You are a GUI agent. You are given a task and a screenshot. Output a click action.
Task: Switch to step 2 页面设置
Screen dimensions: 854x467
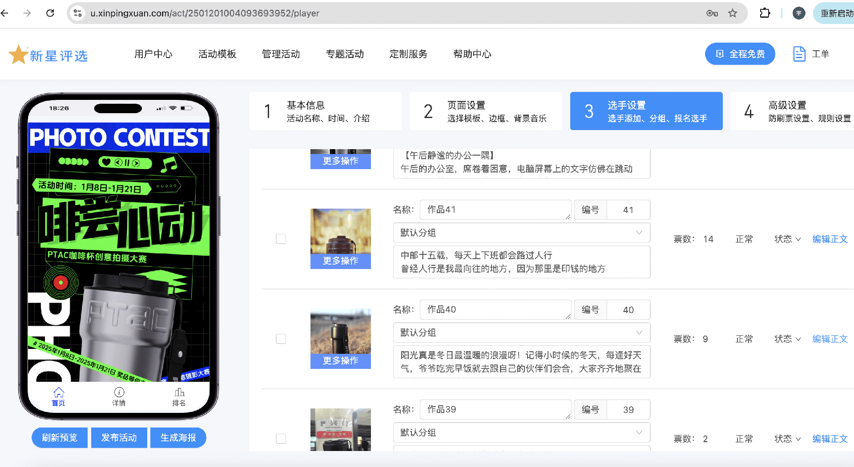tap(486, 111)
